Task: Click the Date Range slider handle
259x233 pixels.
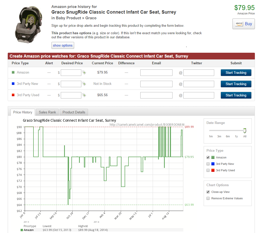Action: tap(245, 131)
